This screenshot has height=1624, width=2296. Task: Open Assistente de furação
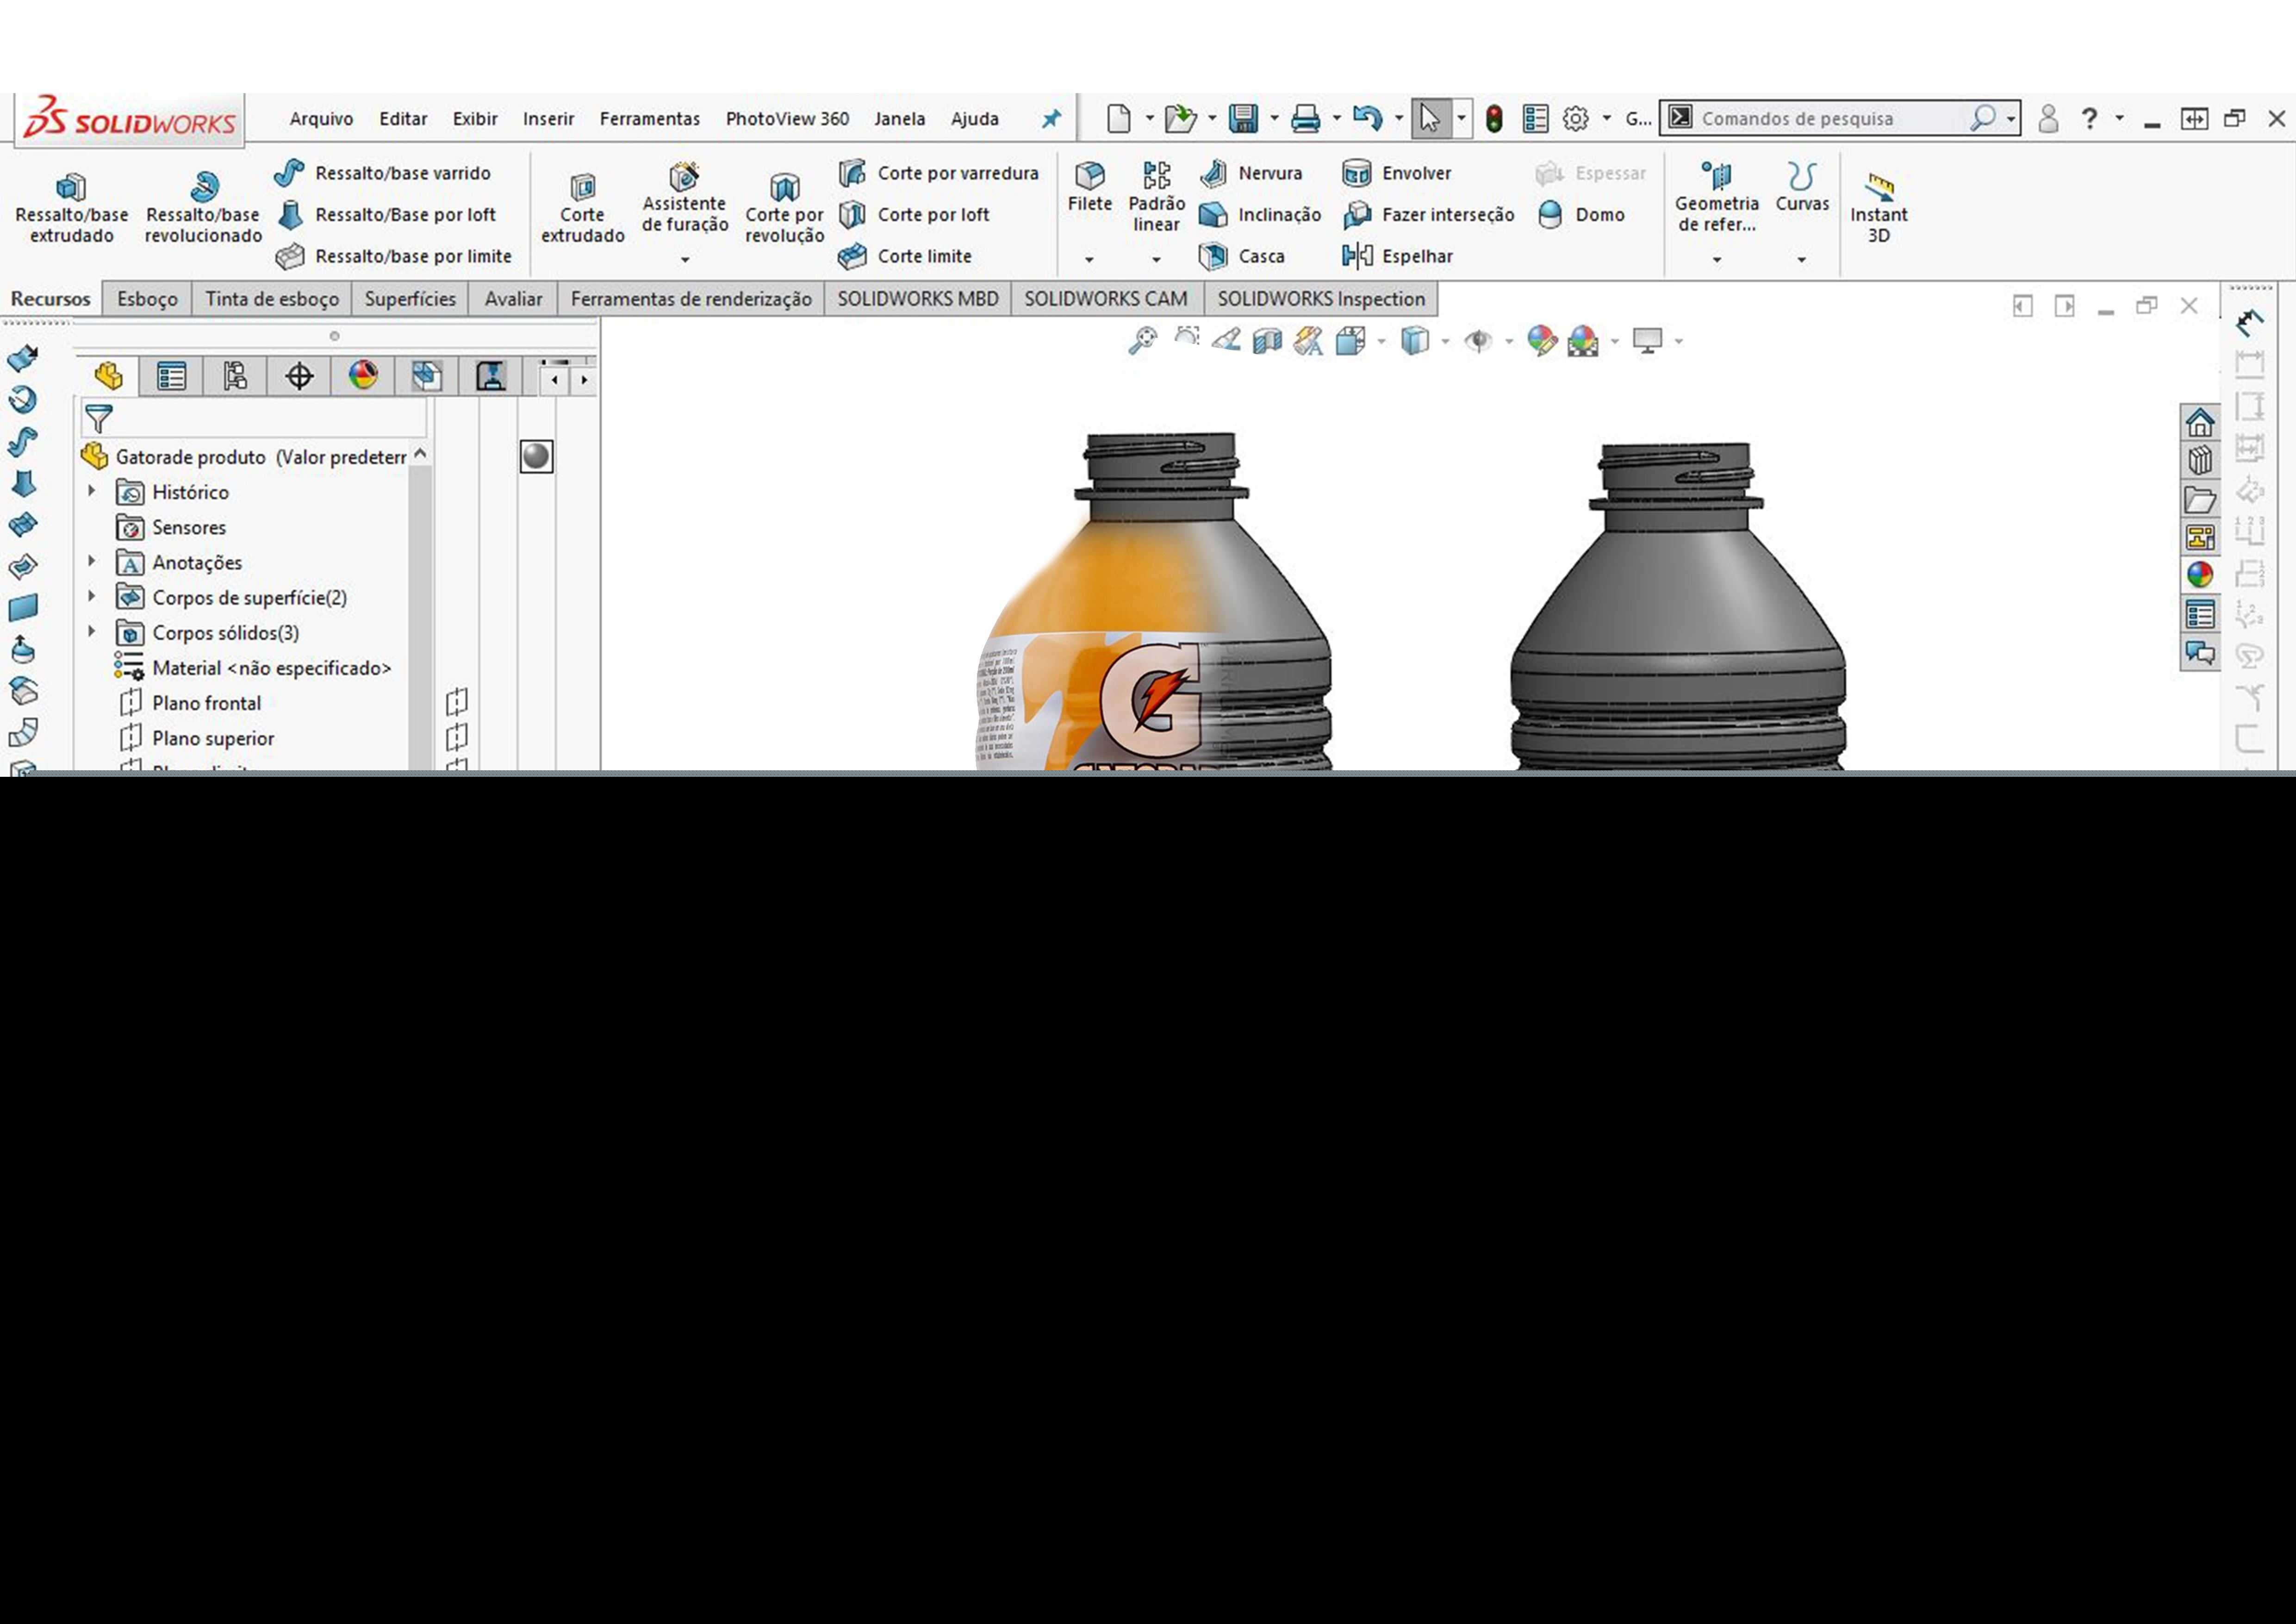[x=685, y=198]
